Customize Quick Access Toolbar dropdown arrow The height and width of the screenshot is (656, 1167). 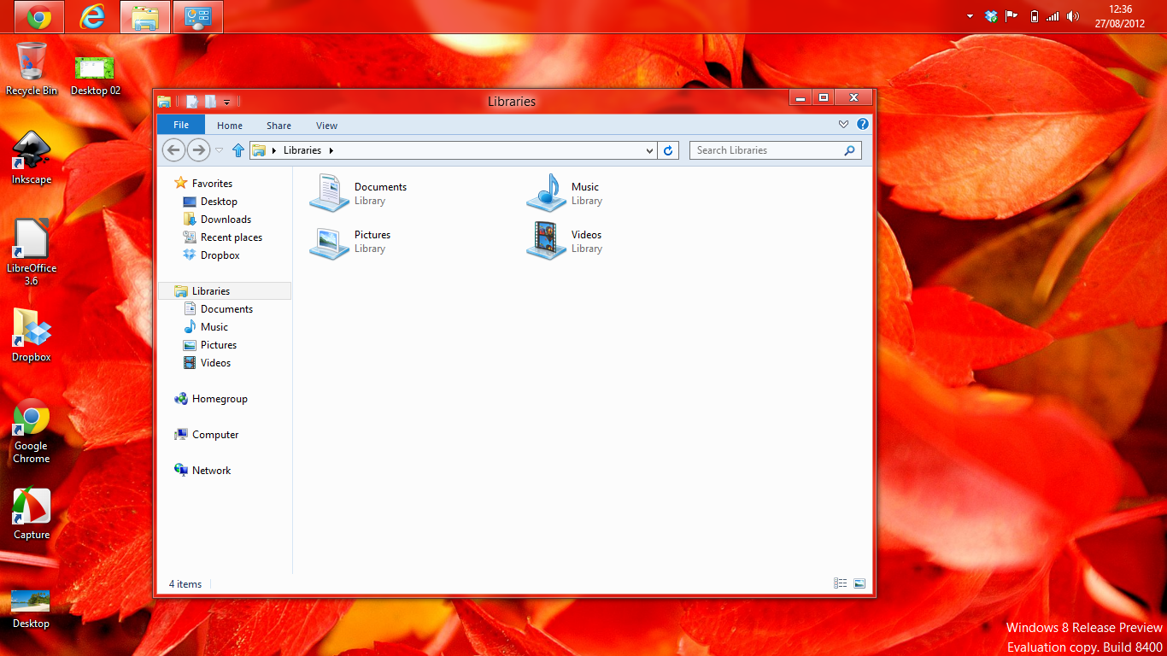[227, 102]
